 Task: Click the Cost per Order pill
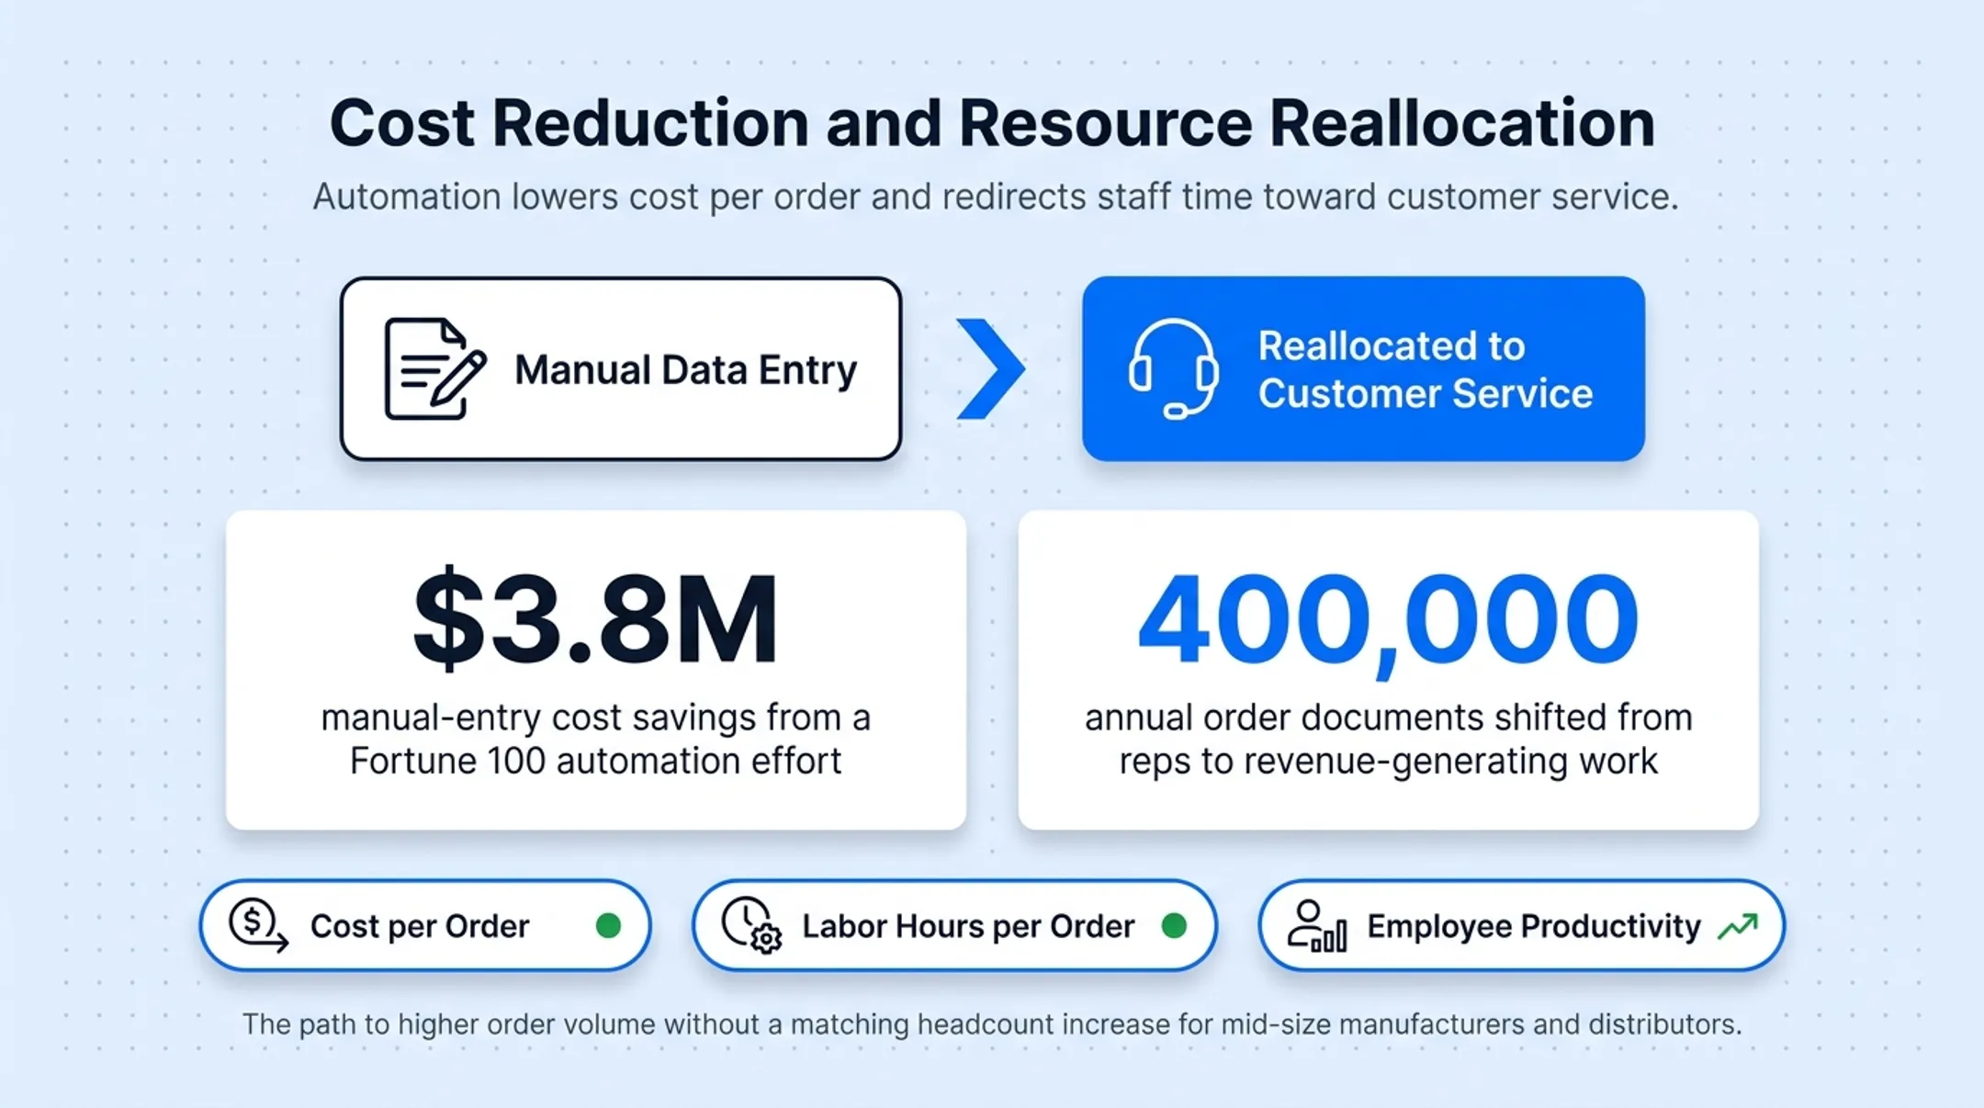click(x=425, y=925)
